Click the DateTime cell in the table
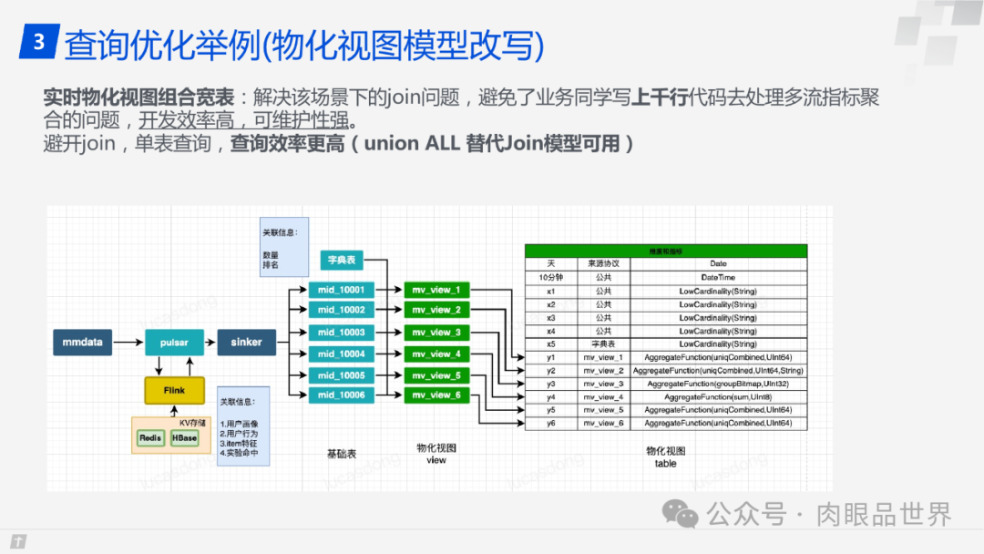 718,277
